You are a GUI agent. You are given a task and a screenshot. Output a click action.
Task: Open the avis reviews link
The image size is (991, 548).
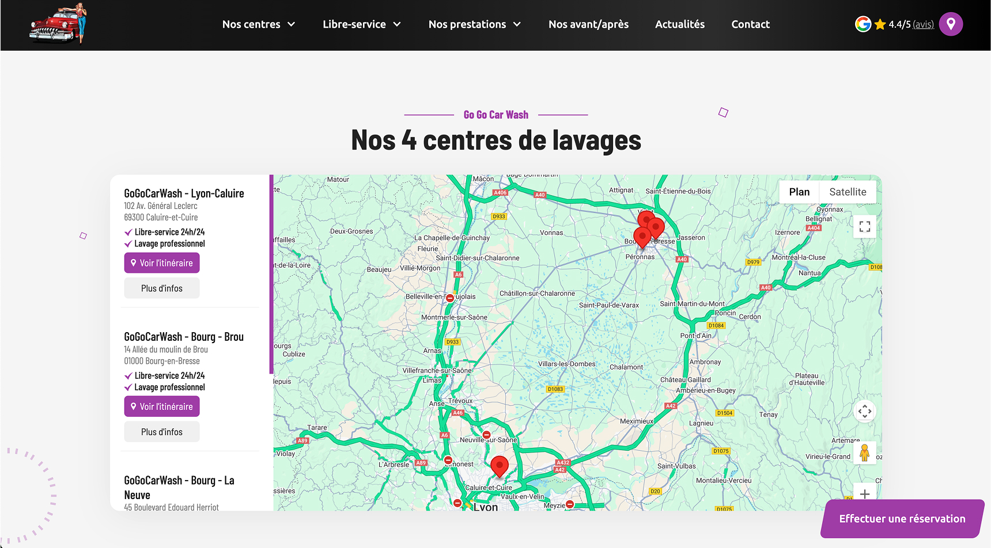click(923, 24)
